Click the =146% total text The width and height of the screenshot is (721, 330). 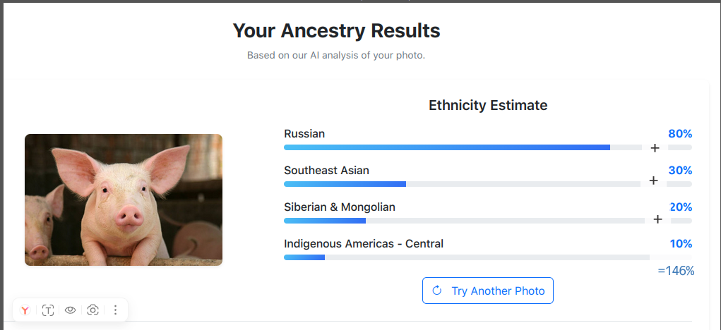click(x=676, y=271)
